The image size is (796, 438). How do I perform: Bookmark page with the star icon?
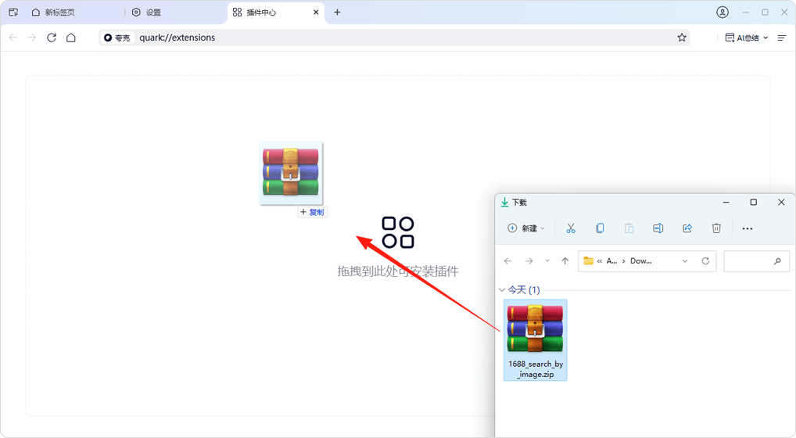pyautogui.click(x=682, y=38)
